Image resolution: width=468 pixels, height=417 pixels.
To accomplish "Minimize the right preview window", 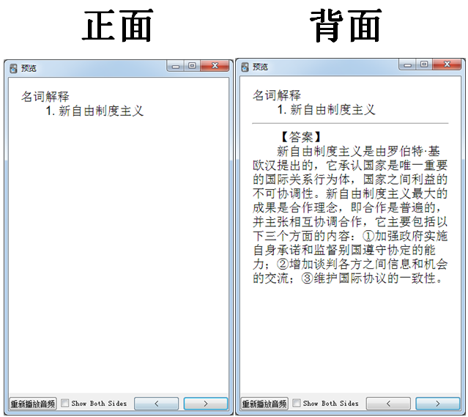I will click(x=407, y=64).
